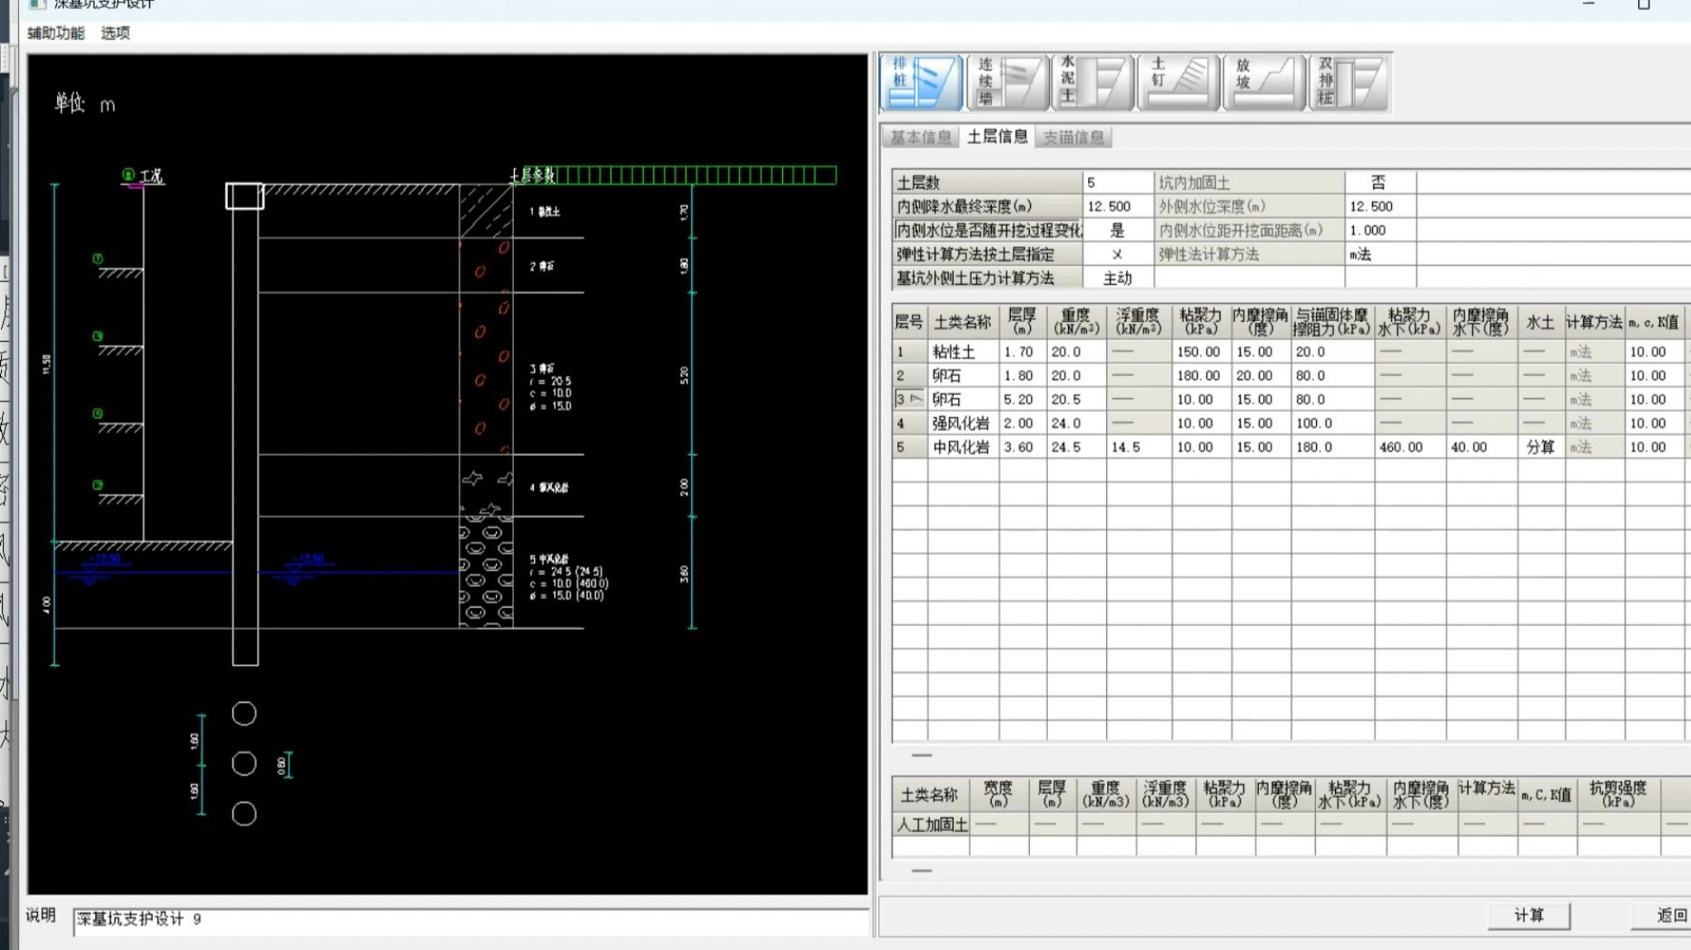Click the 返回 button

tap(1669, 916)
